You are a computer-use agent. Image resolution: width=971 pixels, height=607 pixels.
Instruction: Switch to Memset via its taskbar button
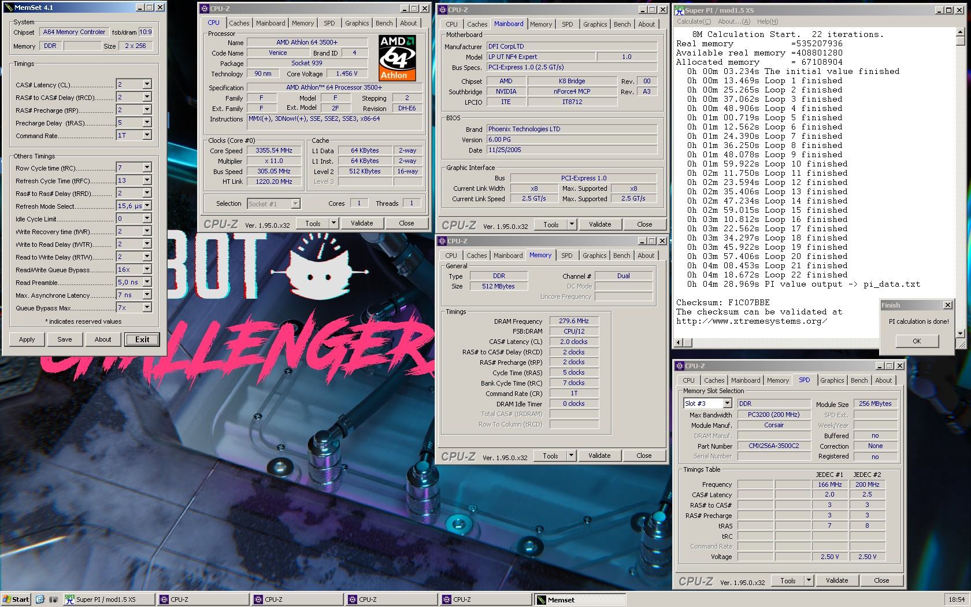coord(579,599)
